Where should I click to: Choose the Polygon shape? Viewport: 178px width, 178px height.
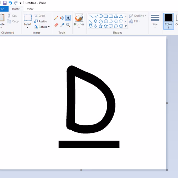pos(116,16)
